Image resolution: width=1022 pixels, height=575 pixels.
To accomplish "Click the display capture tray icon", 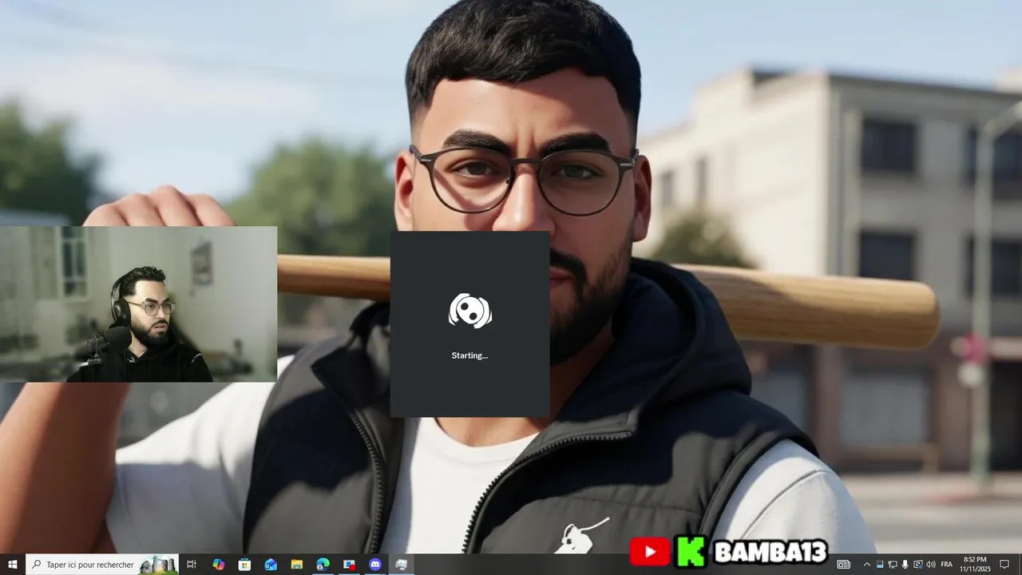I will coord(918,565).
